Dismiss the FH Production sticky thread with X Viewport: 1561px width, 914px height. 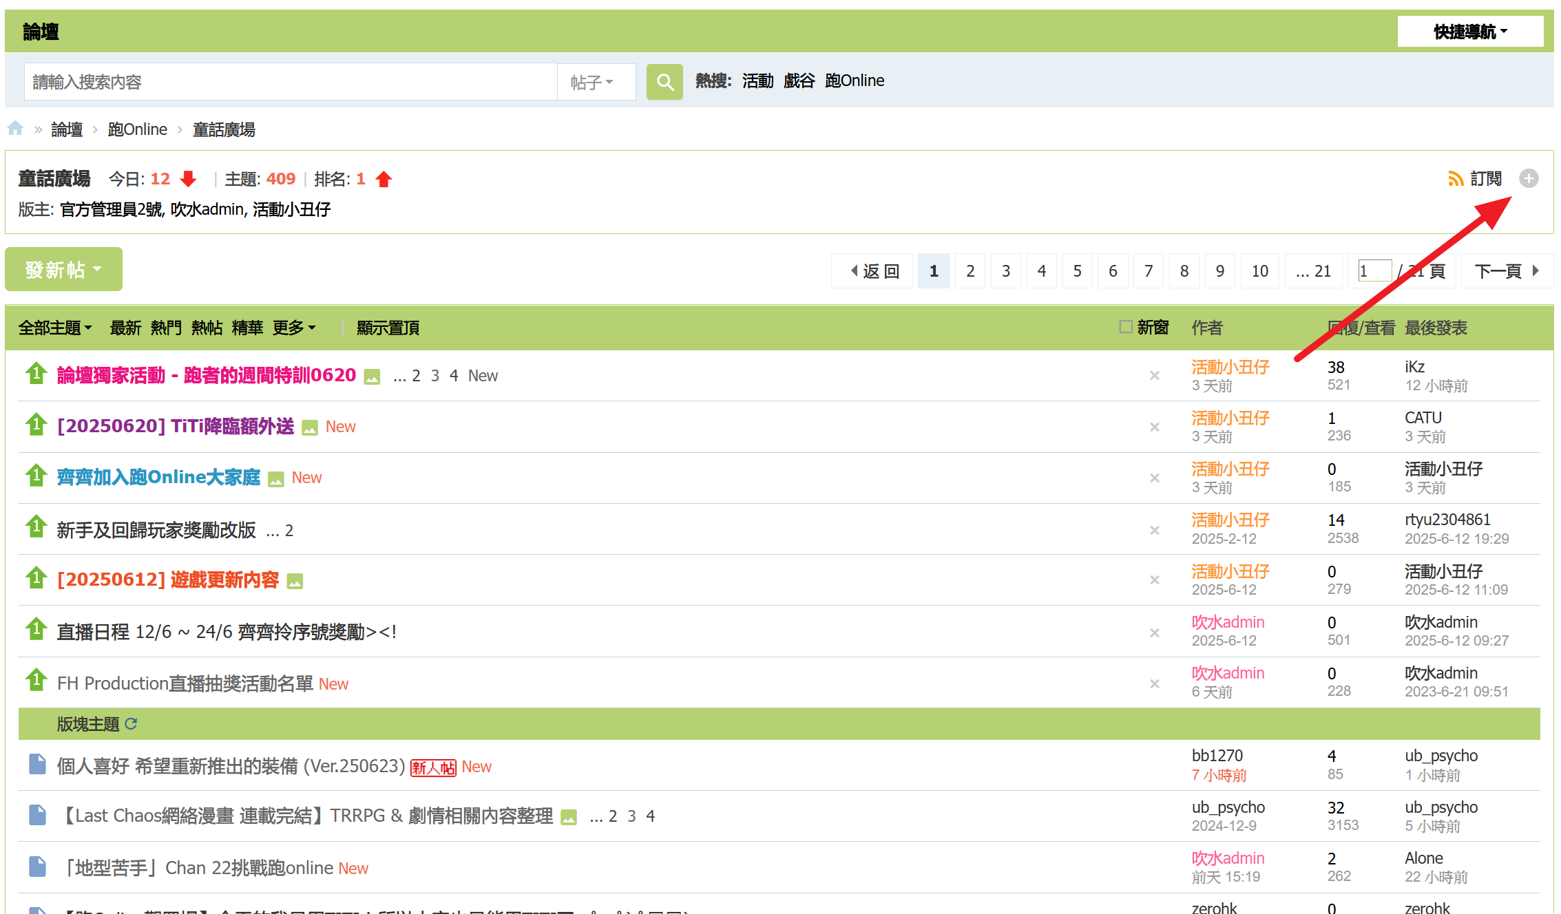pos(1155,683)
